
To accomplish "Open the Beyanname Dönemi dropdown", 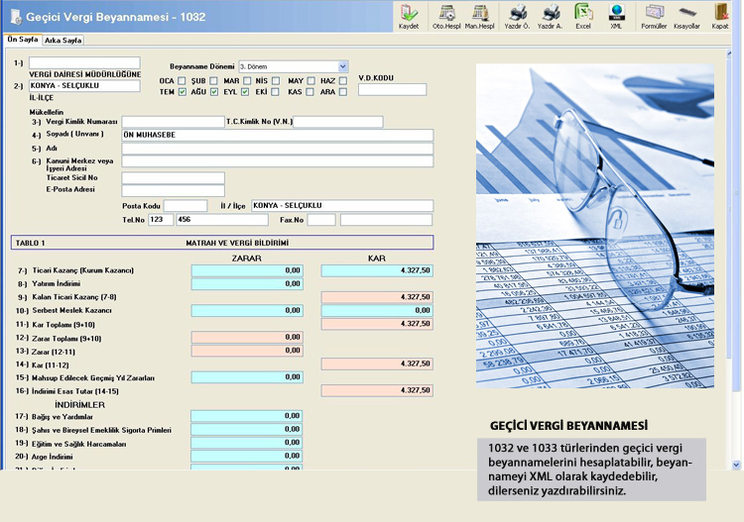I will click(x=342, y=66).
